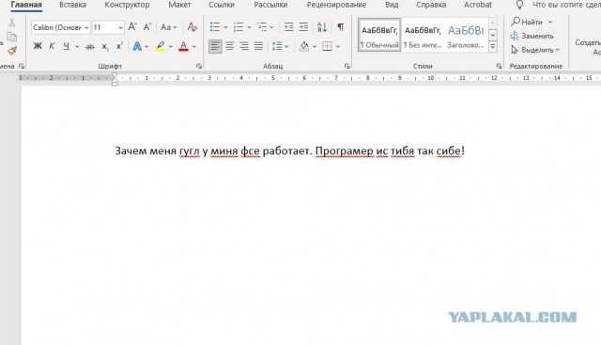Open the Справка tab
This screenshot has width=601, height=345.
(431, 5)
